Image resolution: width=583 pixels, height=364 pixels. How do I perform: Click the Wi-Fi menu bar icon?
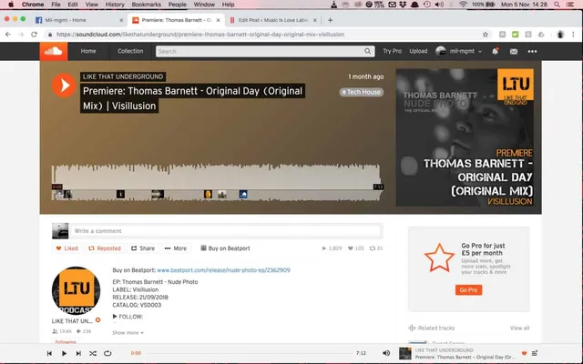click(x=463, y=5)
